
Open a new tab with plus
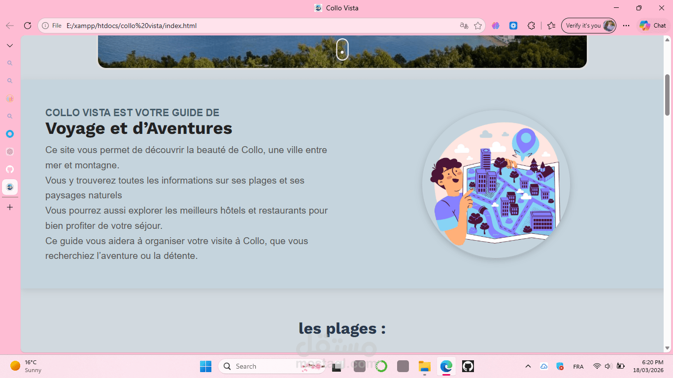coord(9,207)
